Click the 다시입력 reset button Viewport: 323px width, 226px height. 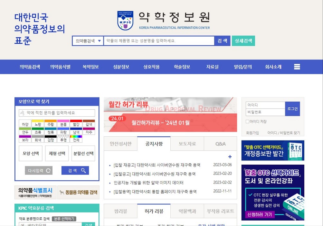tap(39, 170)
